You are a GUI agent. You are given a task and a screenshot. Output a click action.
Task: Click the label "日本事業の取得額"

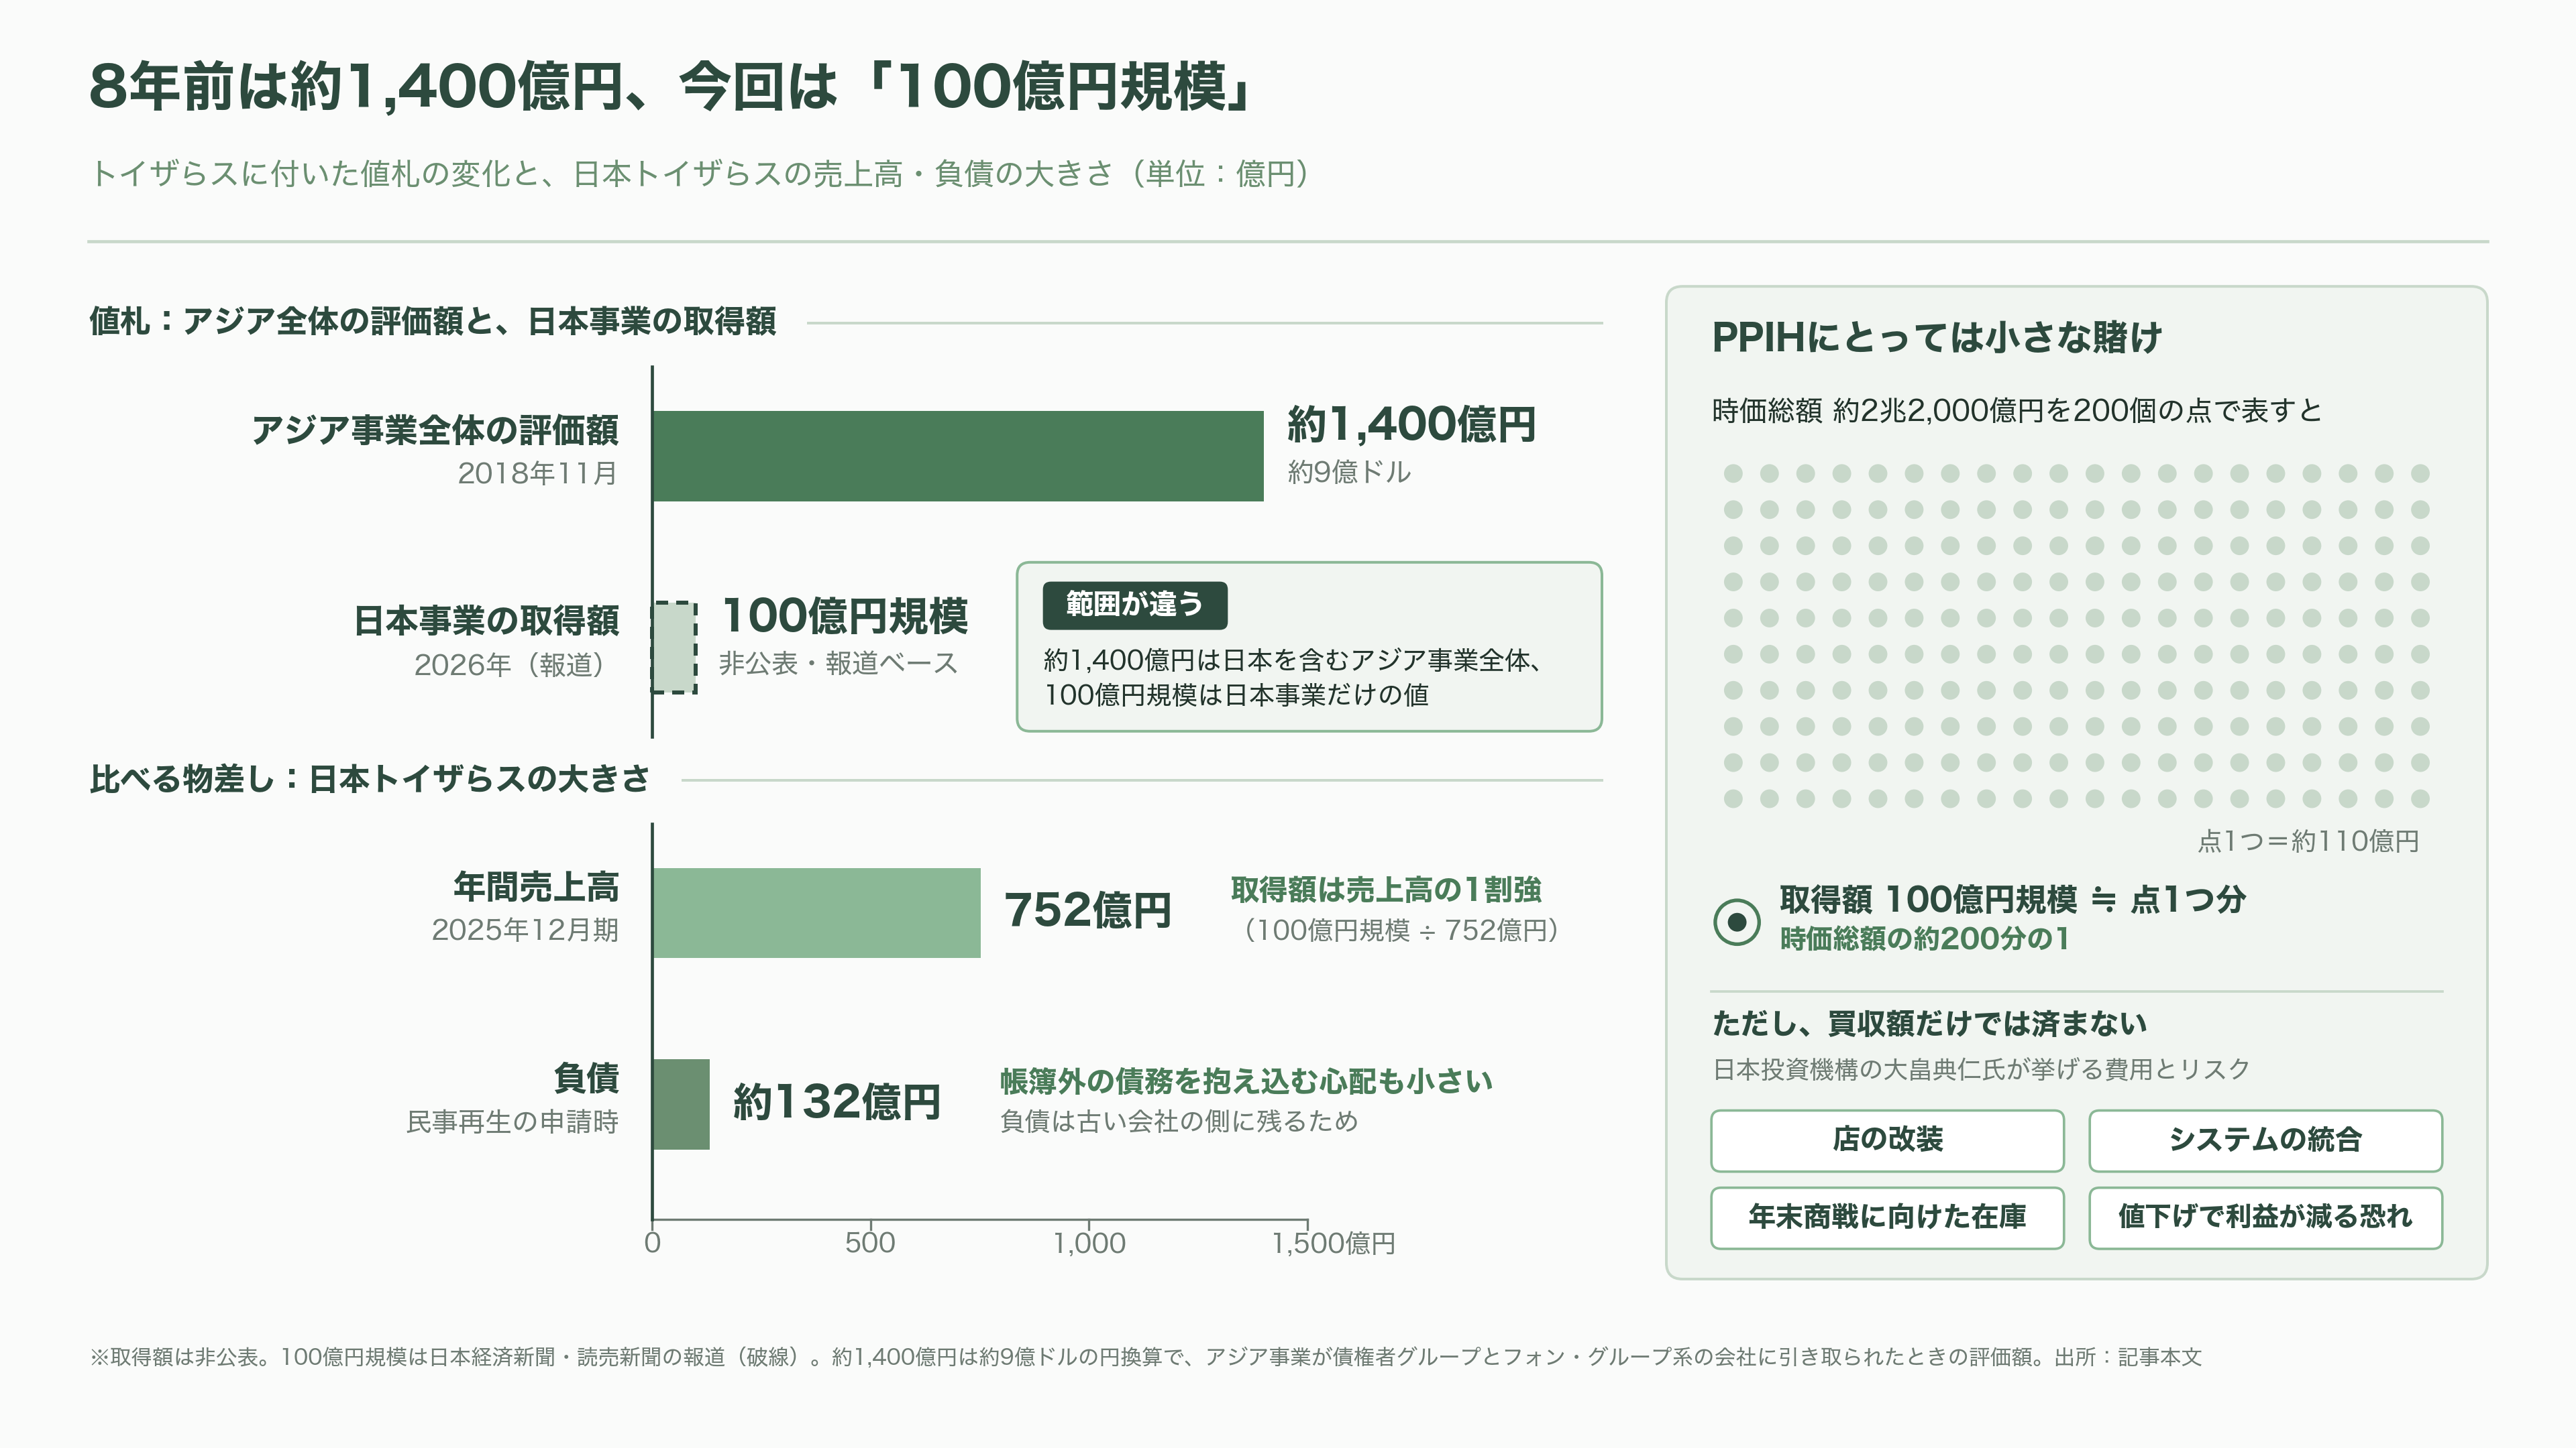(486, 621)
